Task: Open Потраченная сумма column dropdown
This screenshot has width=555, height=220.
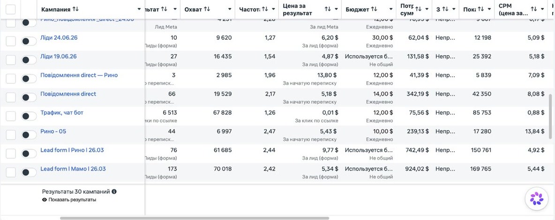Action: [427, 9]
